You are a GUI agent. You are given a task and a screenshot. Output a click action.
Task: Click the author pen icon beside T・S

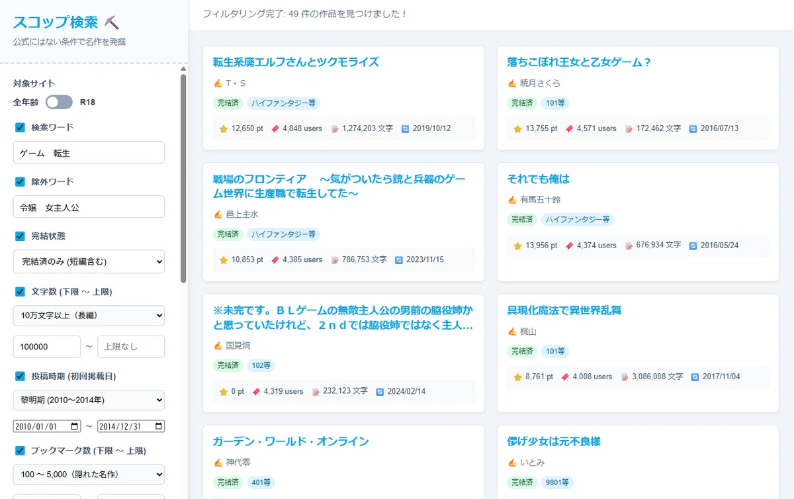click(x=218, y=83)
